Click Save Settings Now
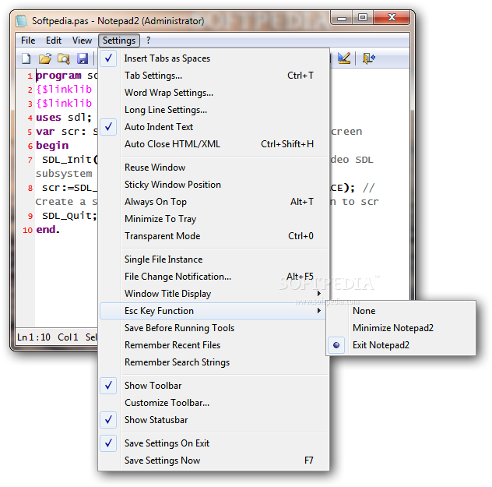Image resolution: width=492 pixels, height=487 pixels. [214, 461]
